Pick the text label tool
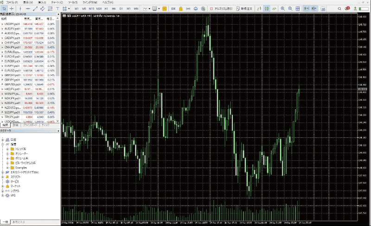 pyautogui.click(x=57, y=8)
